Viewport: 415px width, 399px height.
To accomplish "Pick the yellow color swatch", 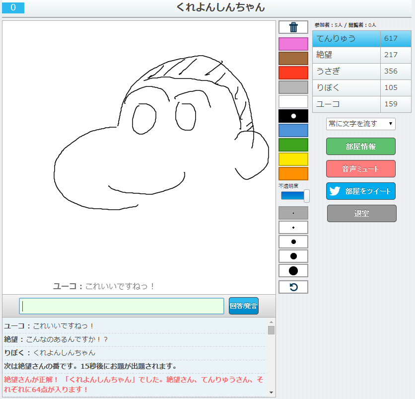I will [293, 159].
